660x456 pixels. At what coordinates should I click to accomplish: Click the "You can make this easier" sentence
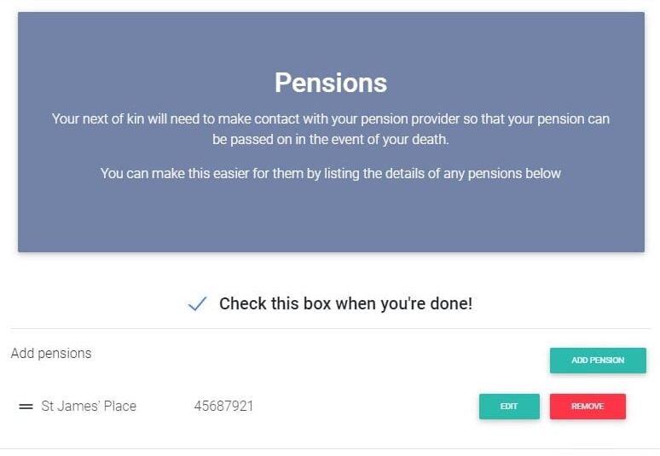point(330,173)
